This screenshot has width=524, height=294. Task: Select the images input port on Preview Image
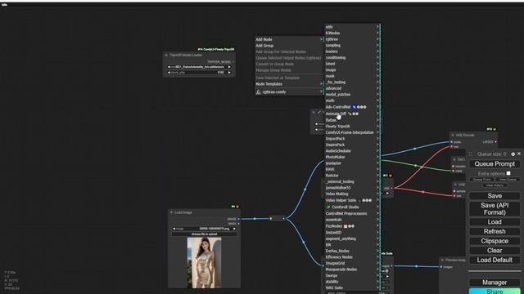click(x=441, y=267)
